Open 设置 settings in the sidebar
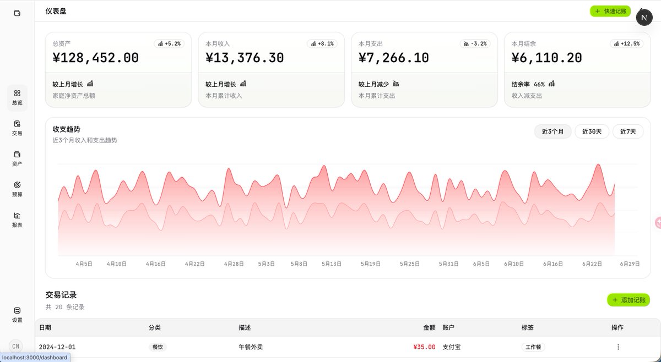This screenshot has height=362, width=661. coord(17,315)
